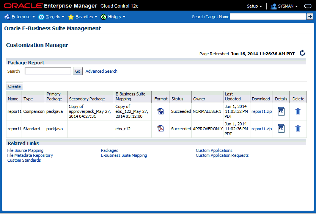
Task: View details icon for NORMALUSER1 report
Action: (281, 111)
